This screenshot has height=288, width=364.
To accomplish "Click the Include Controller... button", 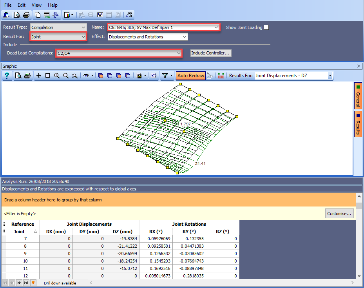I will [x=211, y=53].
